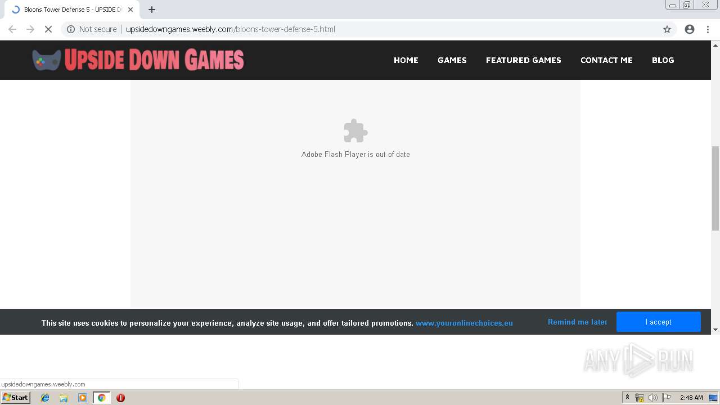Open the Not secure site information
The width and height of the screenshot is (720, 405).
92,29
